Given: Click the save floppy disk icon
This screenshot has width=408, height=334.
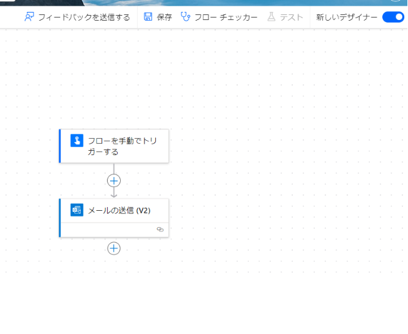Looking at the screenshot, I should tap(148, 17).
